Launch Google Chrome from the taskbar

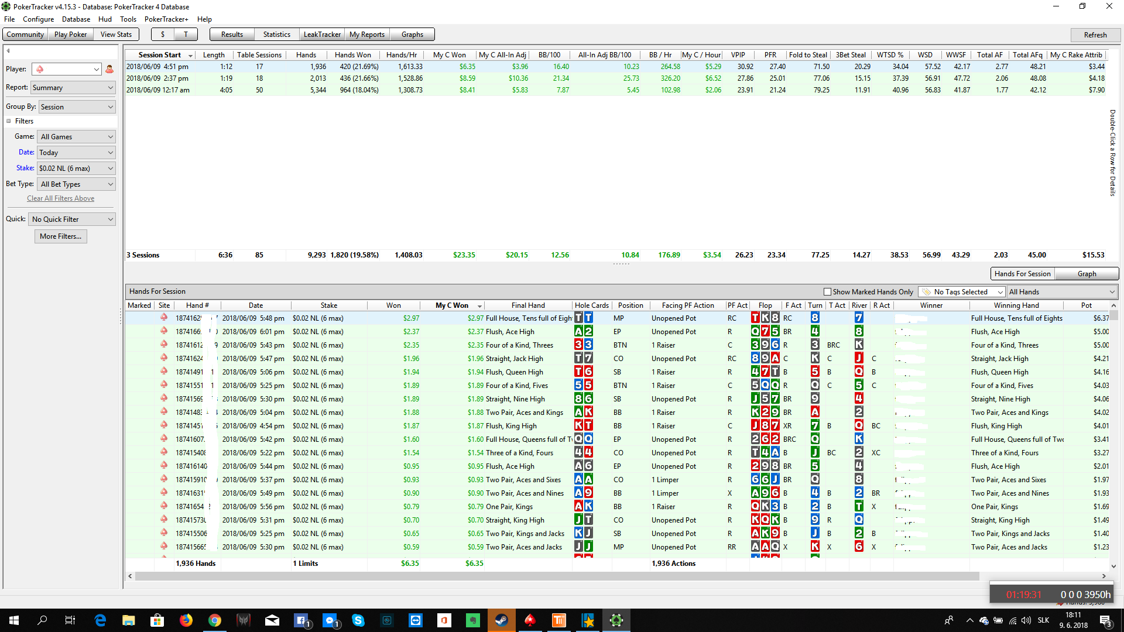[x=215, y=620]
